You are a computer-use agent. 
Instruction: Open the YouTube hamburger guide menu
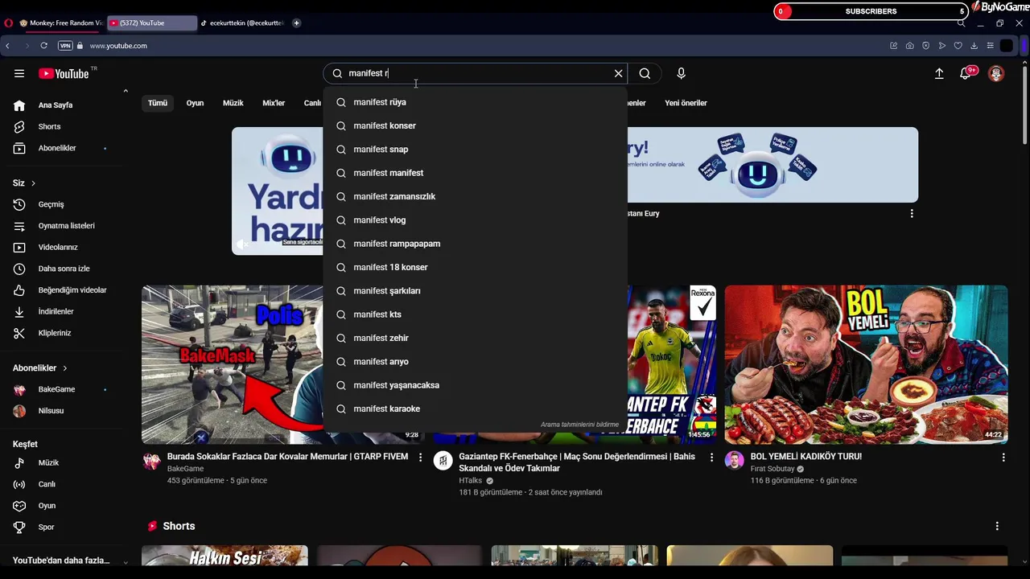(19, 73)
